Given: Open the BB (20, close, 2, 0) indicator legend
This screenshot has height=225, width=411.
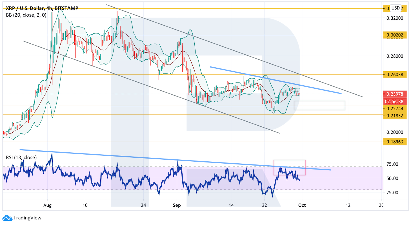Looking at the screenshot, I should point(26,15).
